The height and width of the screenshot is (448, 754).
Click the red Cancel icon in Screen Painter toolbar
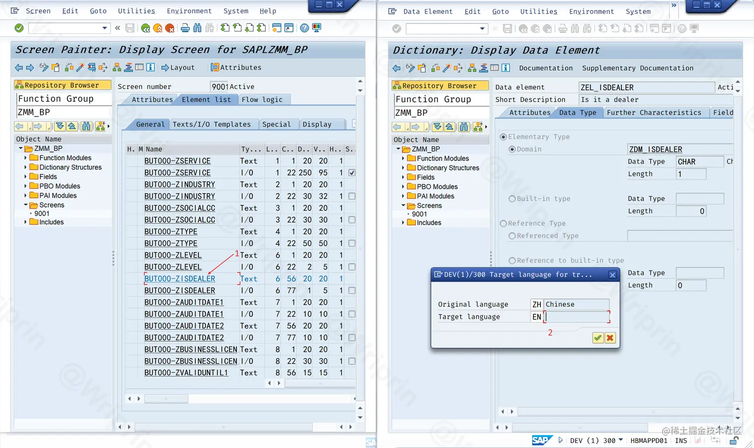pos(170,28)
